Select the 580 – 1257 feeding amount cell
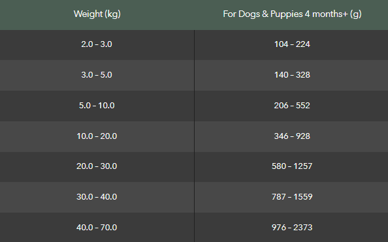The image size is (388, 242). pos(291,167)
